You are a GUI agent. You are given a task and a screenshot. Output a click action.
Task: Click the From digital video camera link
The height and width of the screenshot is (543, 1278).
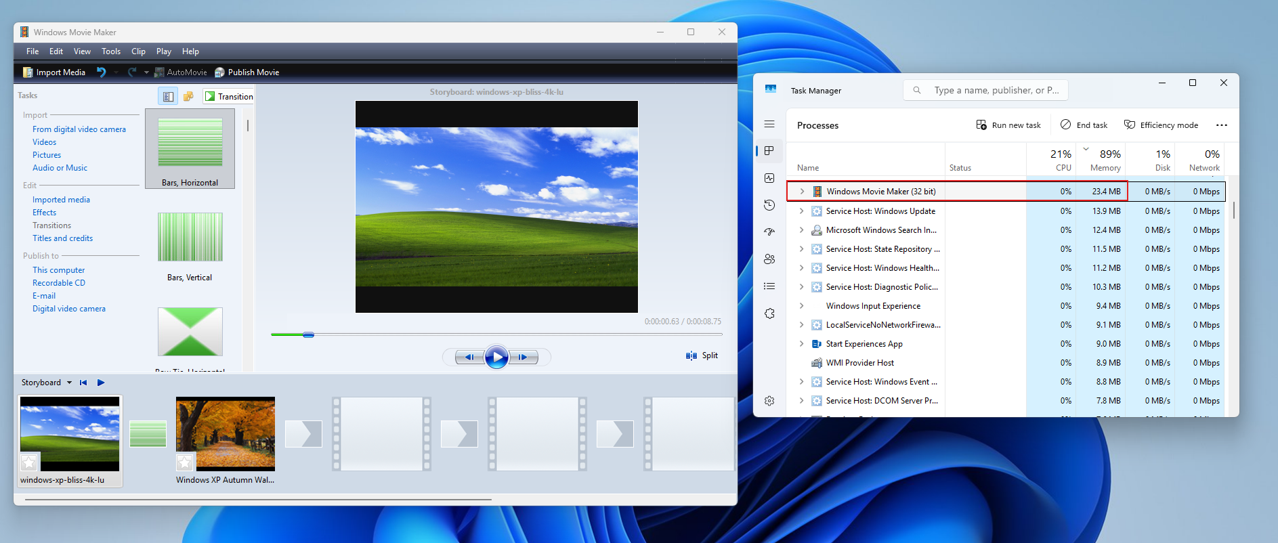coord(79,129)
